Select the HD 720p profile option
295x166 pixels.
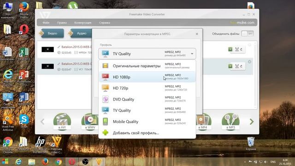pos(147,88)
